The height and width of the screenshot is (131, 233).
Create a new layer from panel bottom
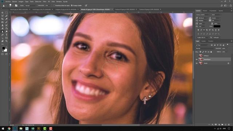226,124
